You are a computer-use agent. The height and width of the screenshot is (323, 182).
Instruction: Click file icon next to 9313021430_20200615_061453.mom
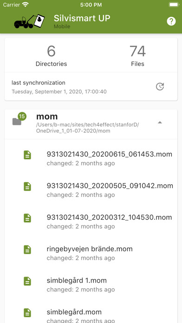[27, 155]
